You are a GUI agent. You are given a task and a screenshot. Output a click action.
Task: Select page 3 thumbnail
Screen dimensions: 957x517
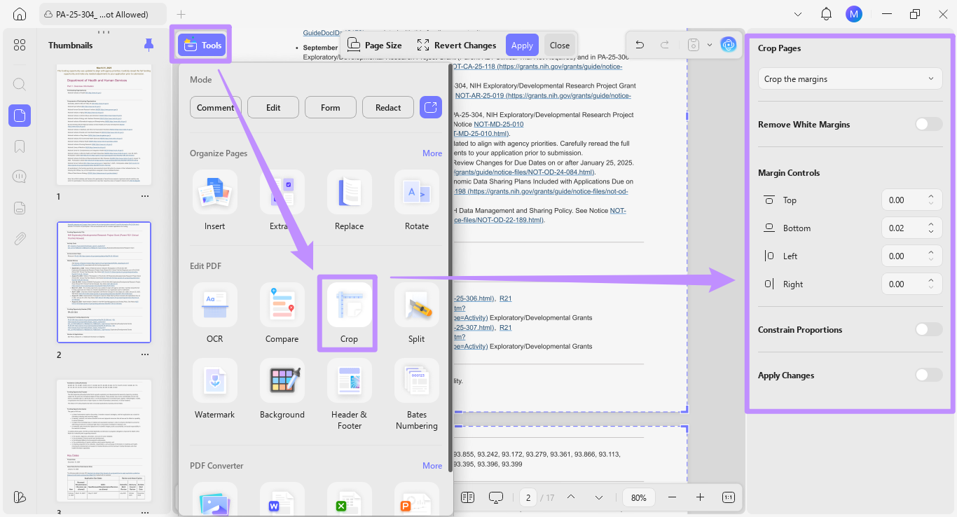(x=104, y=440)
